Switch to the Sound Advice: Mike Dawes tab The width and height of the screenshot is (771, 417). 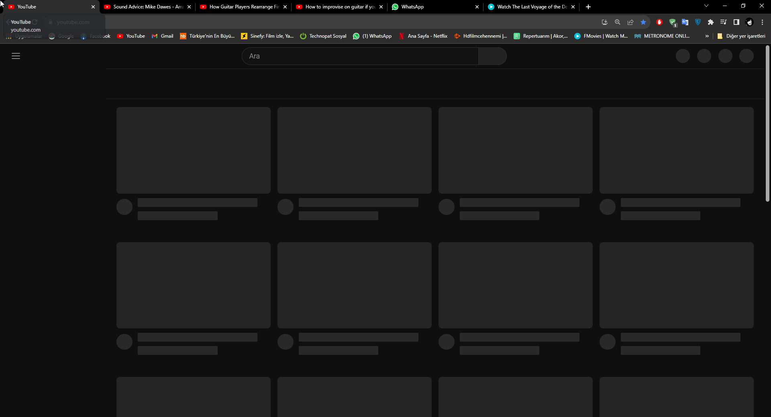(x=145, y=7)
